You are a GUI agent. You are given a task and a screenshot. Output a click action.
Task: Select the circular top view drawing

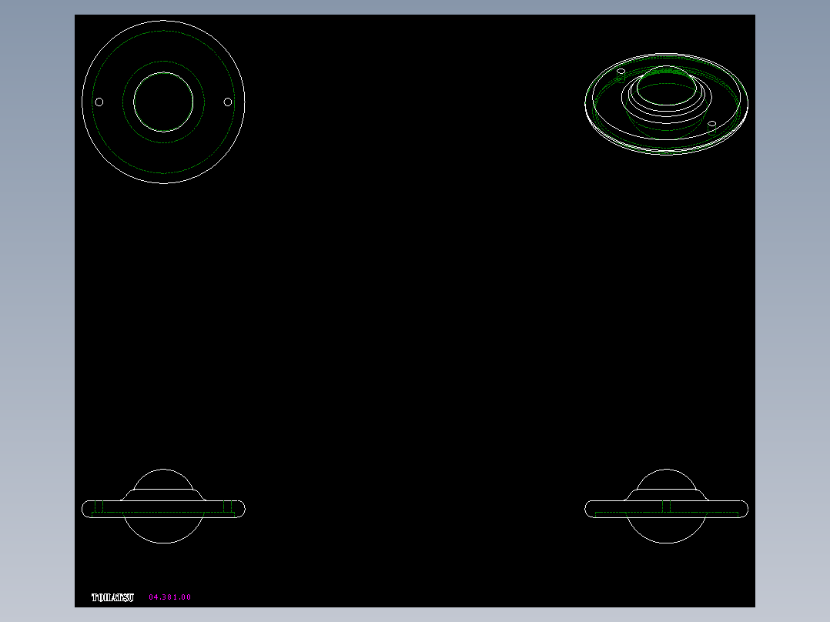point(163,102)
